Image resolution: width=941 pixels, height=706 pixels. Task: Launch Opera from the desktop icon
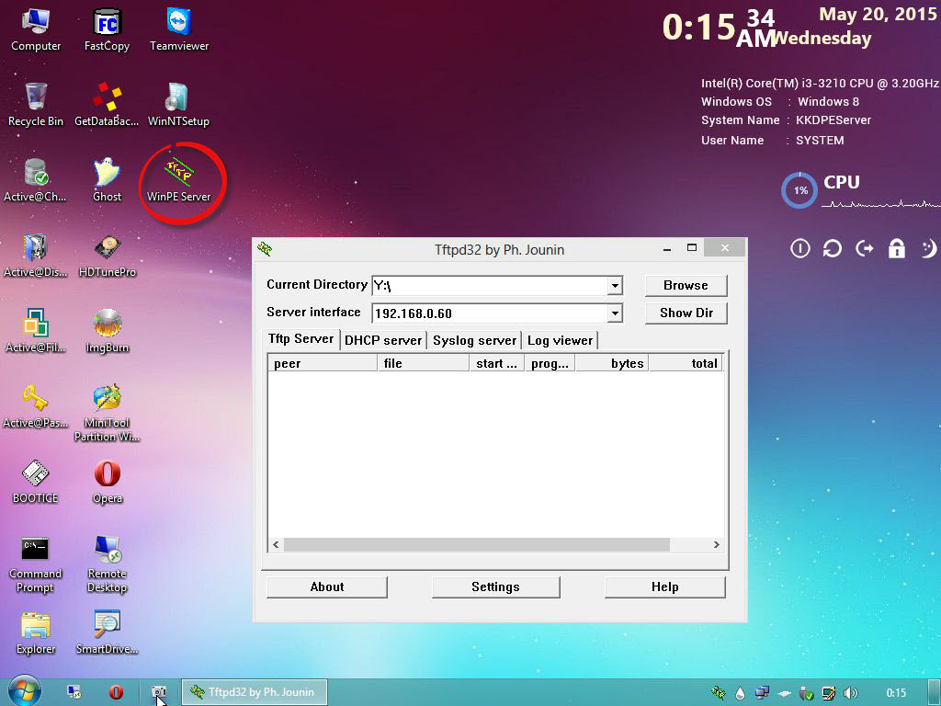tap(107, 482)
